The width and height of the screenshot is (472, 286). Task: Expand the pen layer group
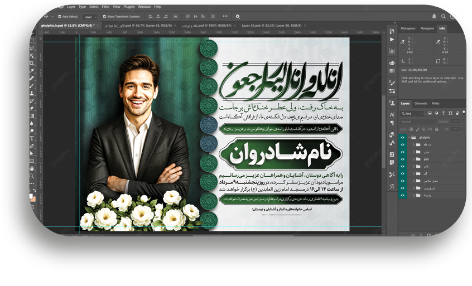click(x=413, y=159)
